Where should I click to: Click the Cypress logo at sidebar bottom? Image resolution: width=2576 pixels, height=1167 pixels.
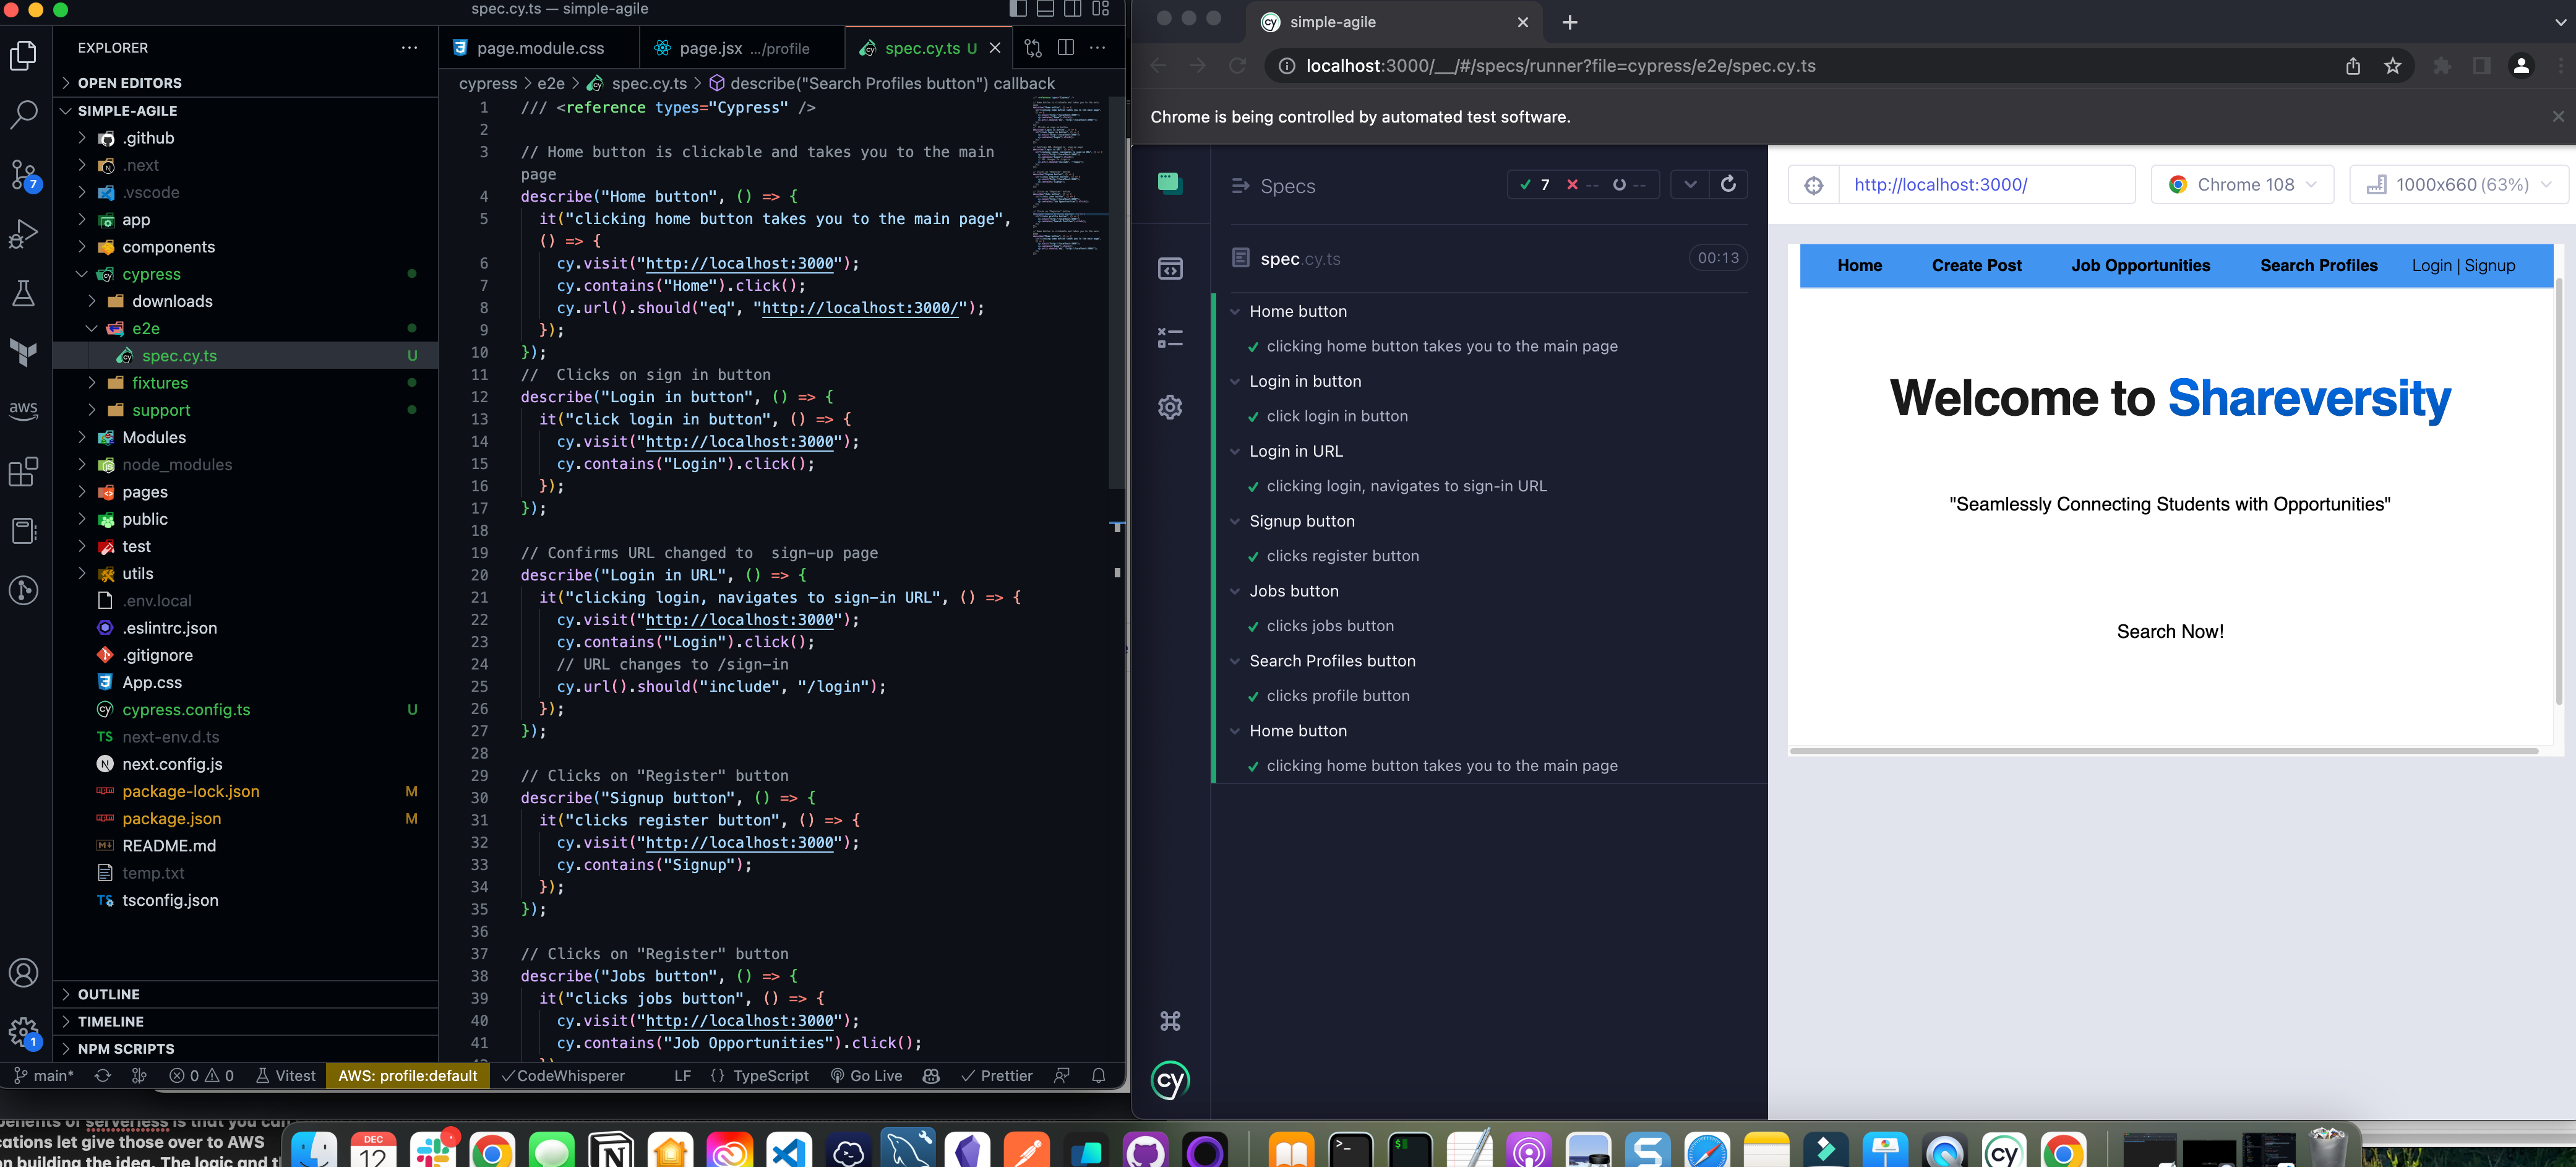tap(1170, 1080)
